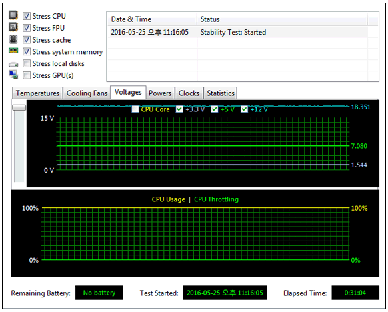The width and height of the screenshot is (388, 312).
Task: Enable the Stress GPU(s) checkbox
Action: [x=27, y=75]
